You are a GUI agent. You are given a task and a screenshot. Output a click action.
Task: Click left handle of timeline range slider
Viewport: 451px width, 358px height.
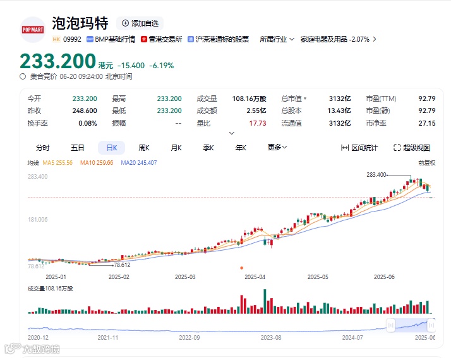(x=390, y=326)
